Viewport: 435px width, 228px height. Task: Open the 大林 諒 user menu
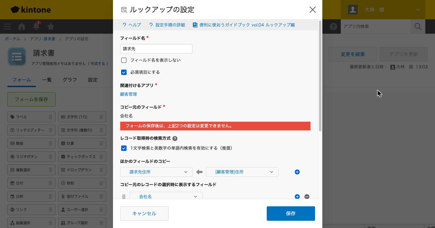[x=383, y=10]
